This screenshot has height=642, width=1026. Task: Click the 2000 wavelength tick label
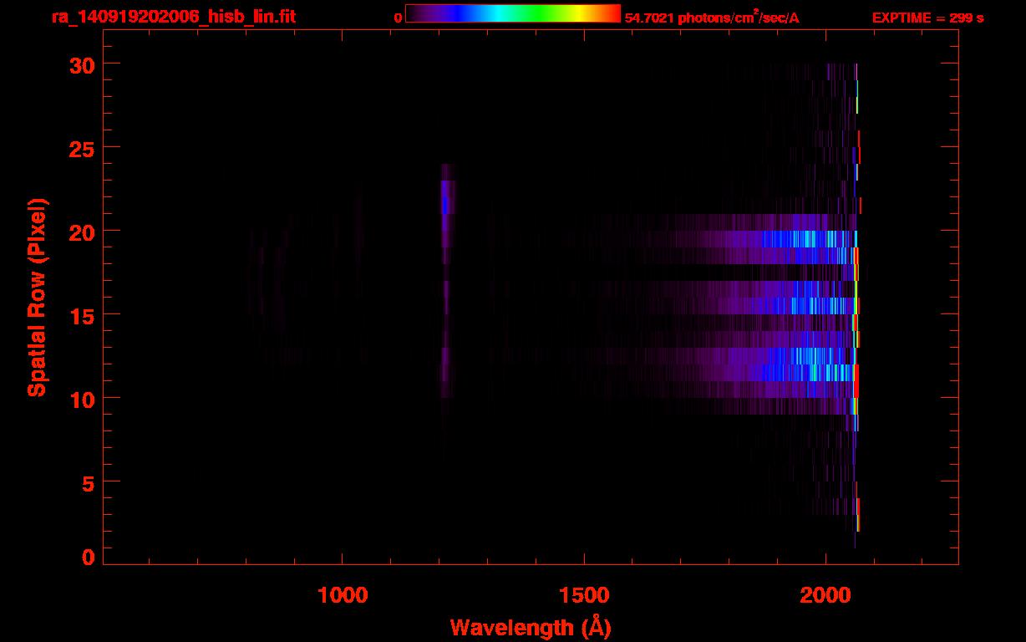825,595
